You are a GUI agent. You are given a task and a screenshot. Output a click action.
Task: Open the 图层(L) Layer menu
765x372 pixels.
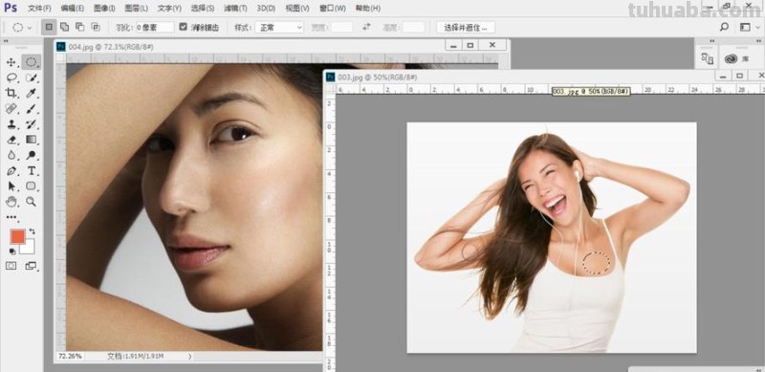(136, 9)
